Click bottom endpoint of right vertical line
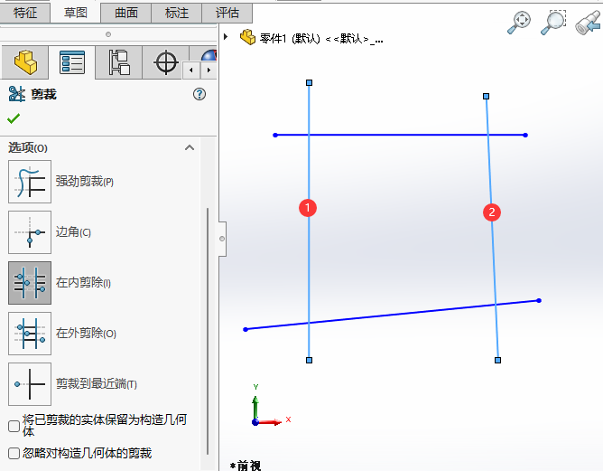The image size is (603, 471). [497, 360]
